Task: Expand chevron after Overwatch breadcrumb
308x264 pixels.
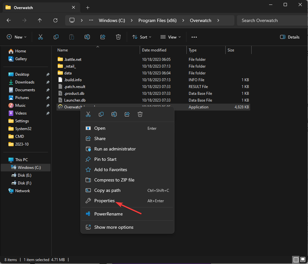Action: click(218, 20)
